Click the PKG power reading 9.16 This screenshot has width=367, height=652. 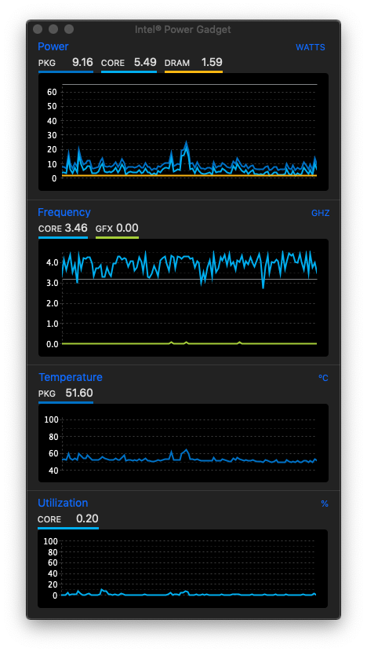[x=82, y=62]
